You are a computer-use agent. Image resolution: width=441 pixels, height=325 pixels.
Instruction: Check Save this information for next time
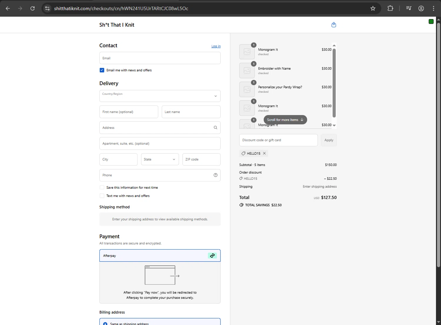point(102,187)
